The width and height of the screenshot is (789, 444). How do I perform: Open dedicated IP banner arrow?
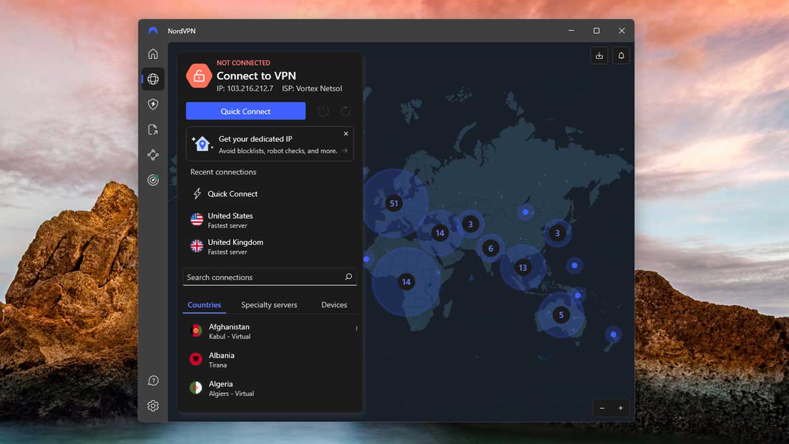tap(345, 150)
